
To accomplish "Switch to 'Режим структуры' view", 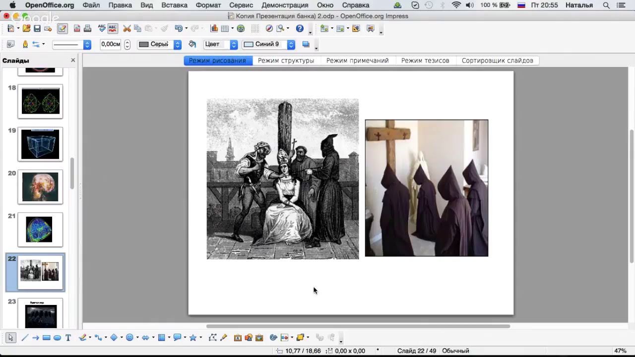I will (x=286, y=60).
